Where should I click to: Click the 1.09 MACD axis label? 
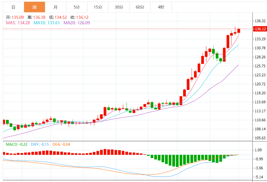click(258, 150)
